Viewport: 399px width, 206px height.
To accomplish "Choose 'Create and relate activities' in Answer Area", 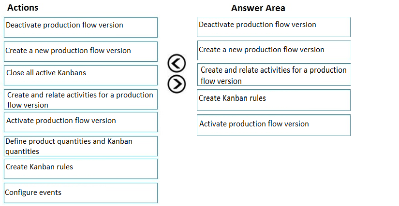I will [274, 75].
